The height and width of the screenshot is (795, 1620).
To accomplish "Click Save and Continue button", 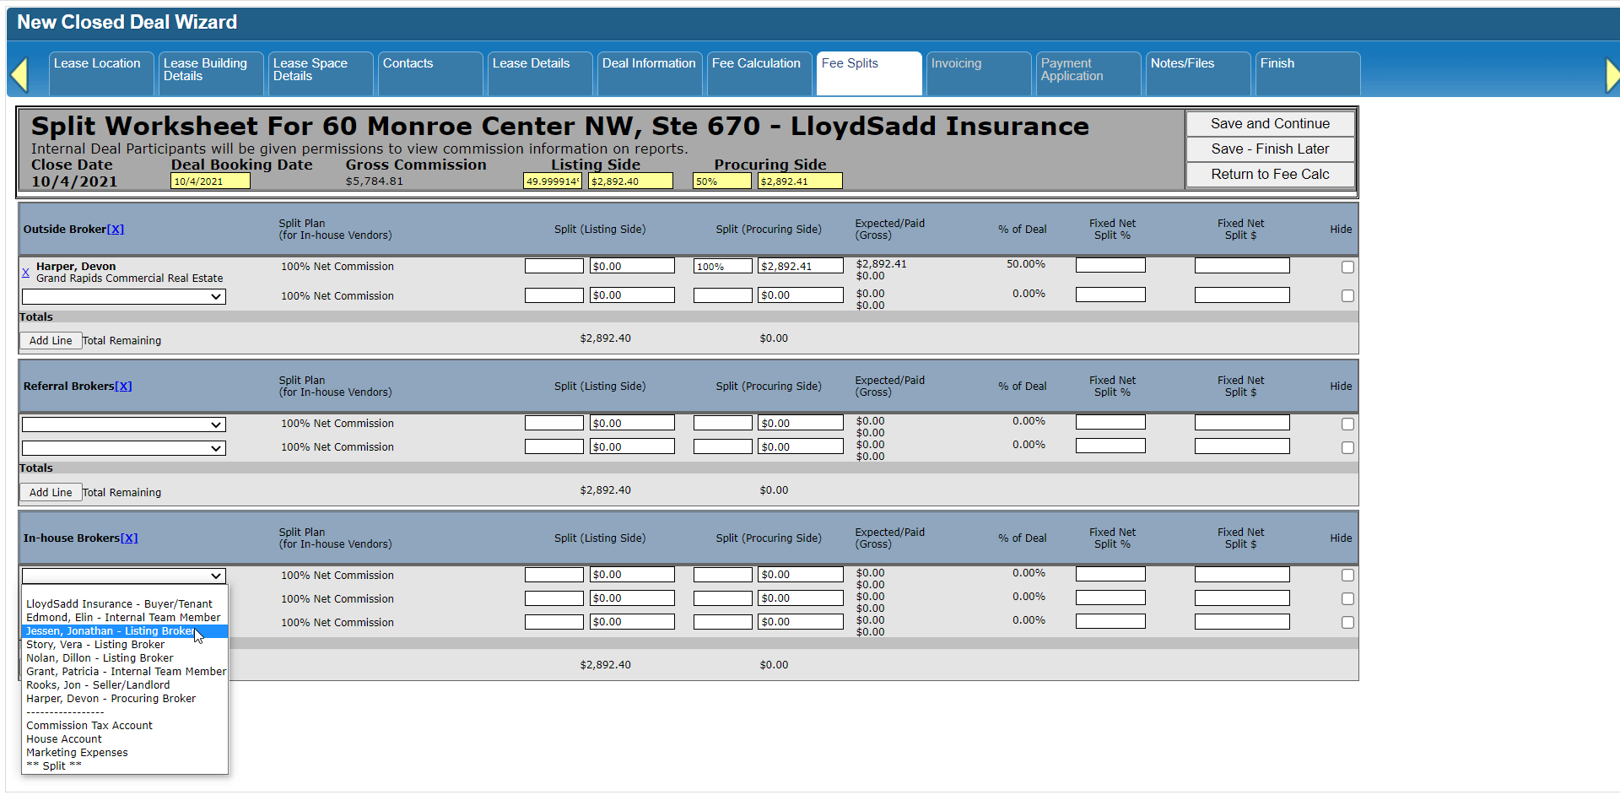I will point(1270,124).
